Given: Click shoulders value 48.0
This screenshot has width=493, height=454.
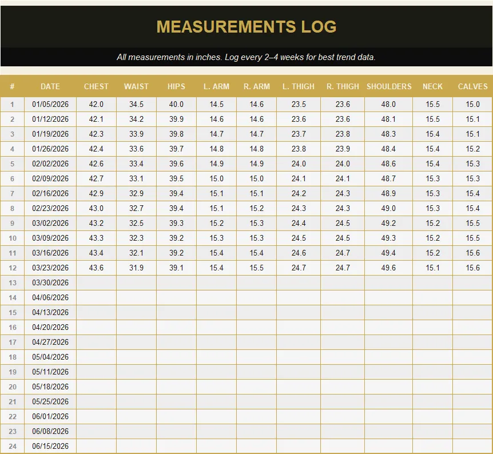Looking at the screenshot, I should click(x=388, y=105).
